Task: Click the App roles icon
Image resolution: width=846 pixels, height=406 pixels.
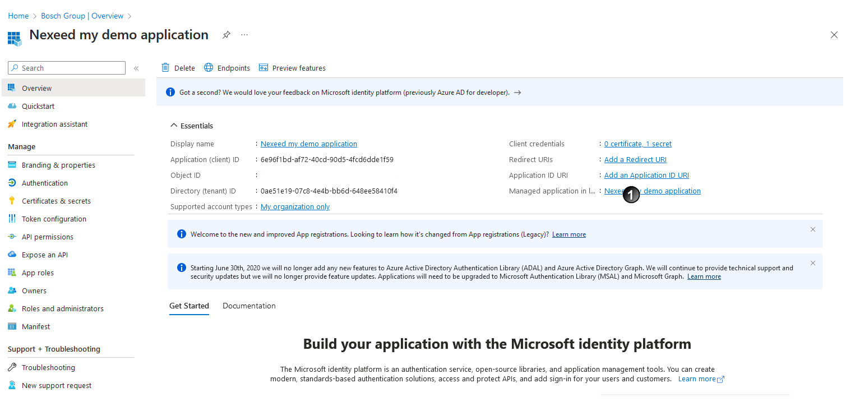Action: point(12,273)
